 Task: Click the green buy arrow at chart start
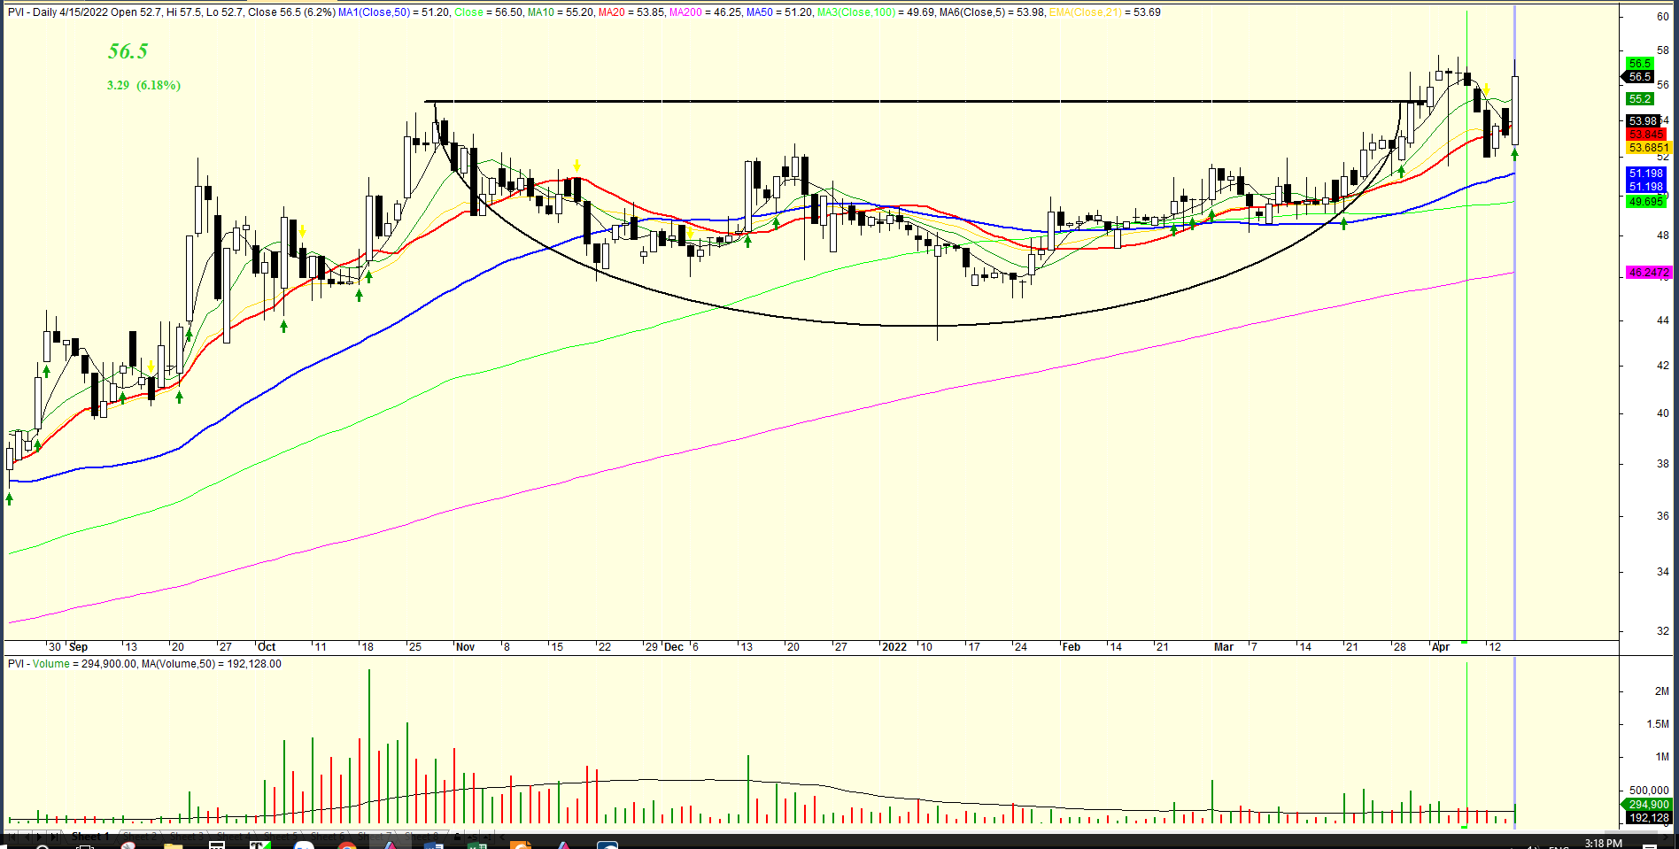[10, 498]
